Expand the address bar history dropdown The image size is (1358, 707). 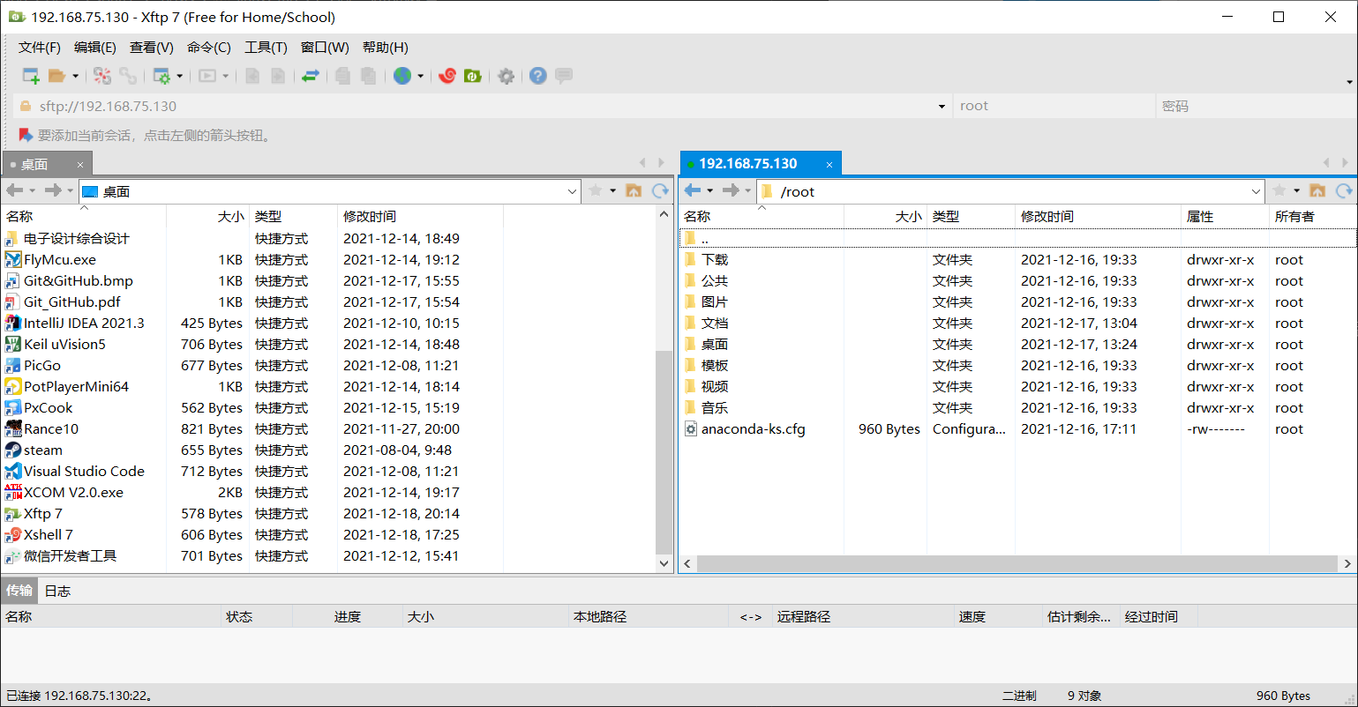click(x=942, y=107)
